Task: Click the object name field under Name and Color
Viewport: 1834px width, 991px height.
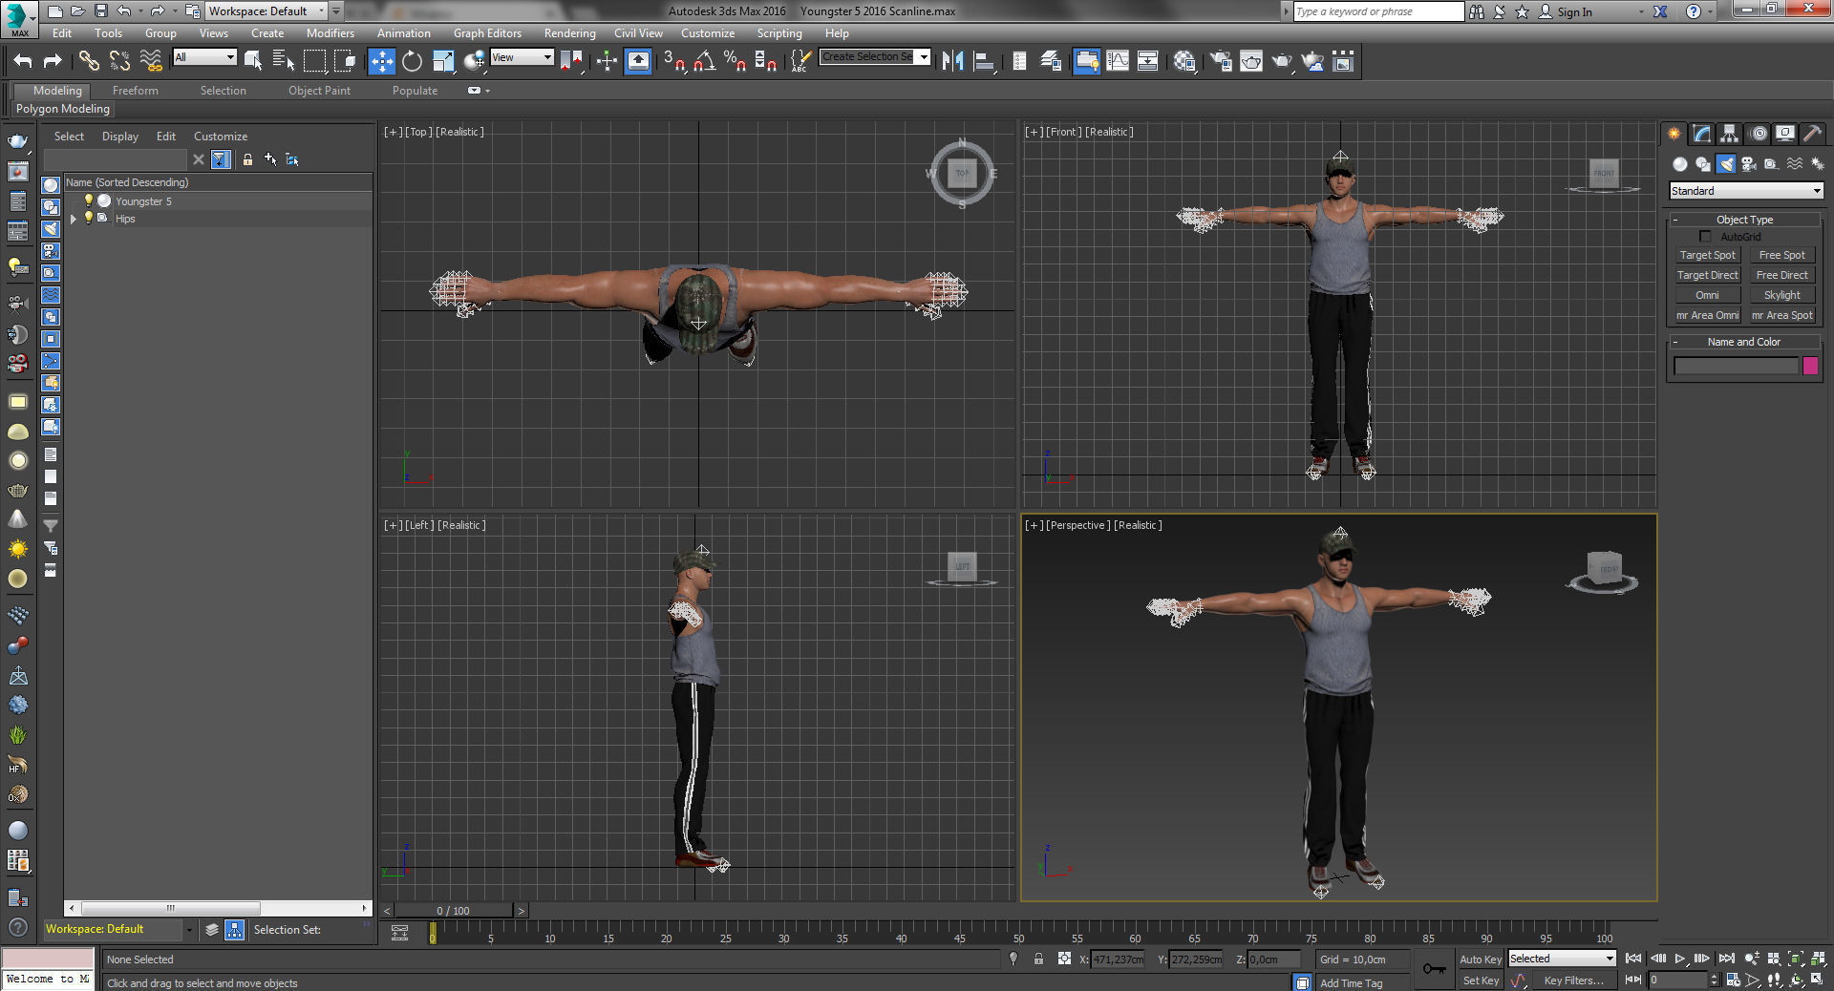Action: [x=1736, y=366]
